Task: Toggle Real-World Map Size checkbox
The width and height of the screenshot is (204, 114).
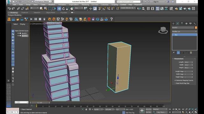Action: pos(175,83)
